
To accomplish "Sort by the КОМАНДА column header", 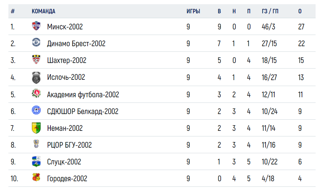I will click(43, 11).
